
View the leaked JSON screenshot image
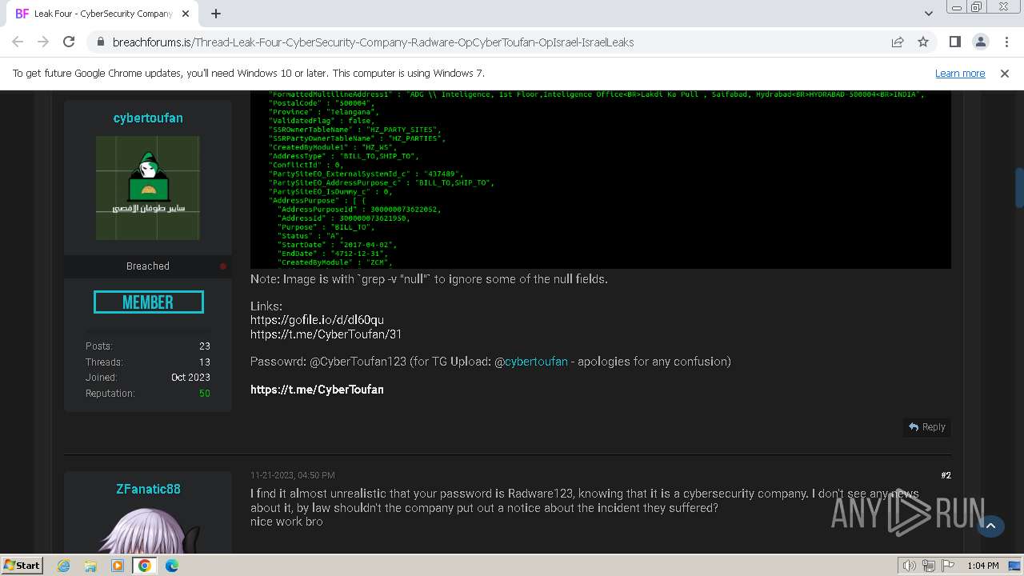(x=601, y=179)
